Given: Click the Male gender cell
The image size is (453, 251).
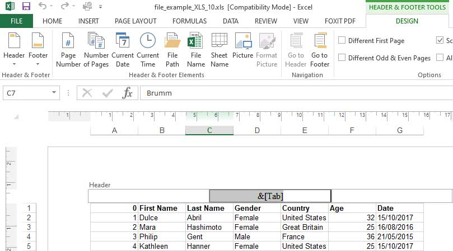Looking at the screenshot, I should tap(257, 236).
